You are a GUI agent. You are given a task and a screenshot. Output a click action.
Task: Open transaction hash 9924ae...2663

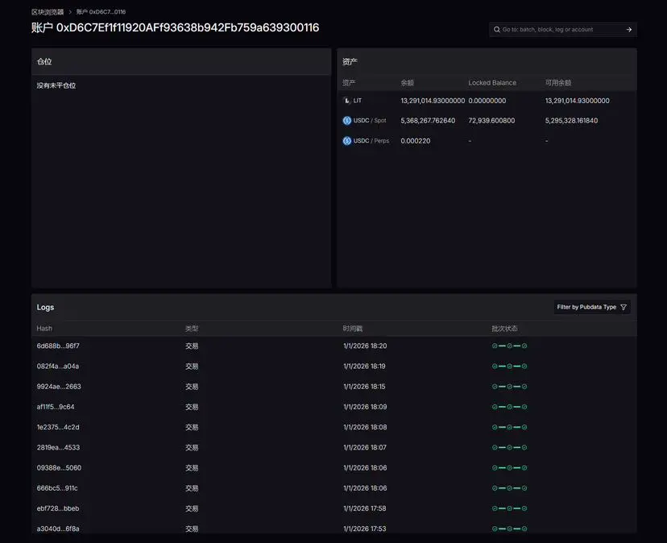[x=59, y=387]
